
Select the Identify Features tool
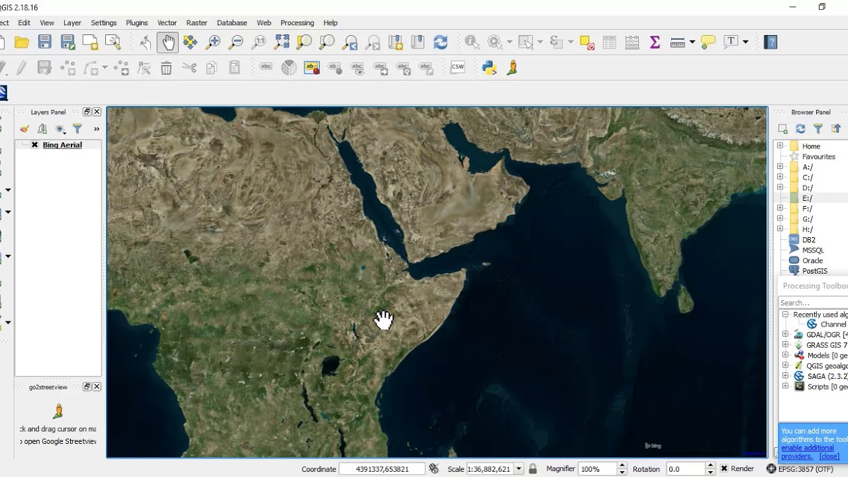472,42
